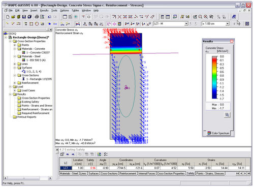254x188 pixels.
Task: Click the blue stacked windows icon
Action: tap(234, 17)
